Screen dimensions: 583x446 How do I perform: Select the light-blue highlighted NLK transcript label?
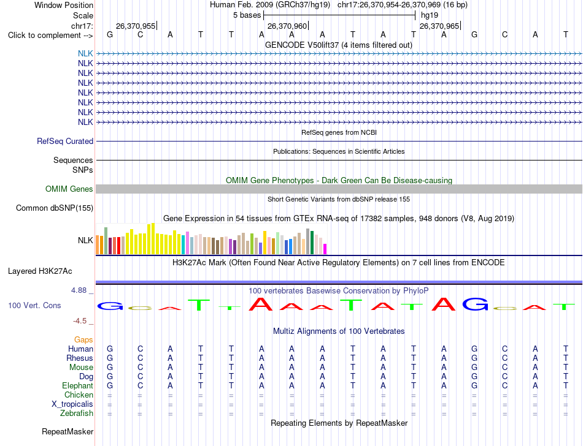(85, 53)
